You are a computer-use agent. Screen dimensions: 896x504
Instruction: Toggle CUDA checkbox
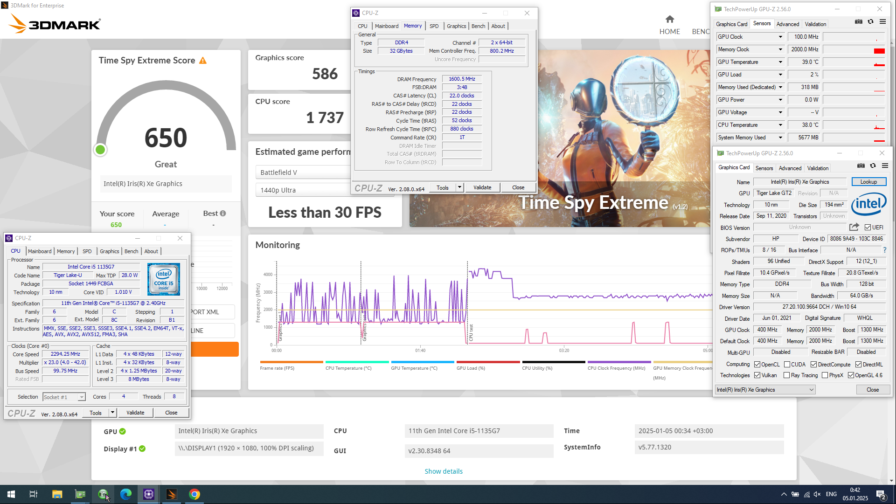pos(787,365)
